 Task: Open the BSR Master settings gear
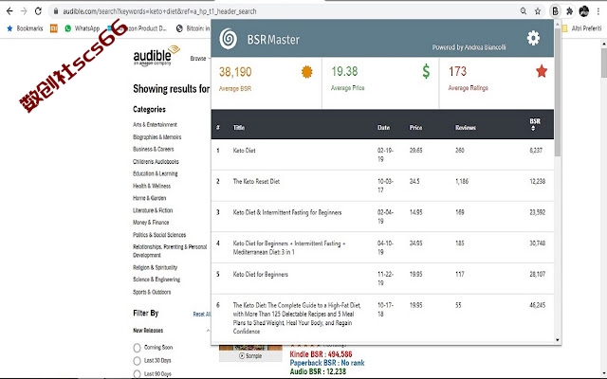[x=533, y=38]
